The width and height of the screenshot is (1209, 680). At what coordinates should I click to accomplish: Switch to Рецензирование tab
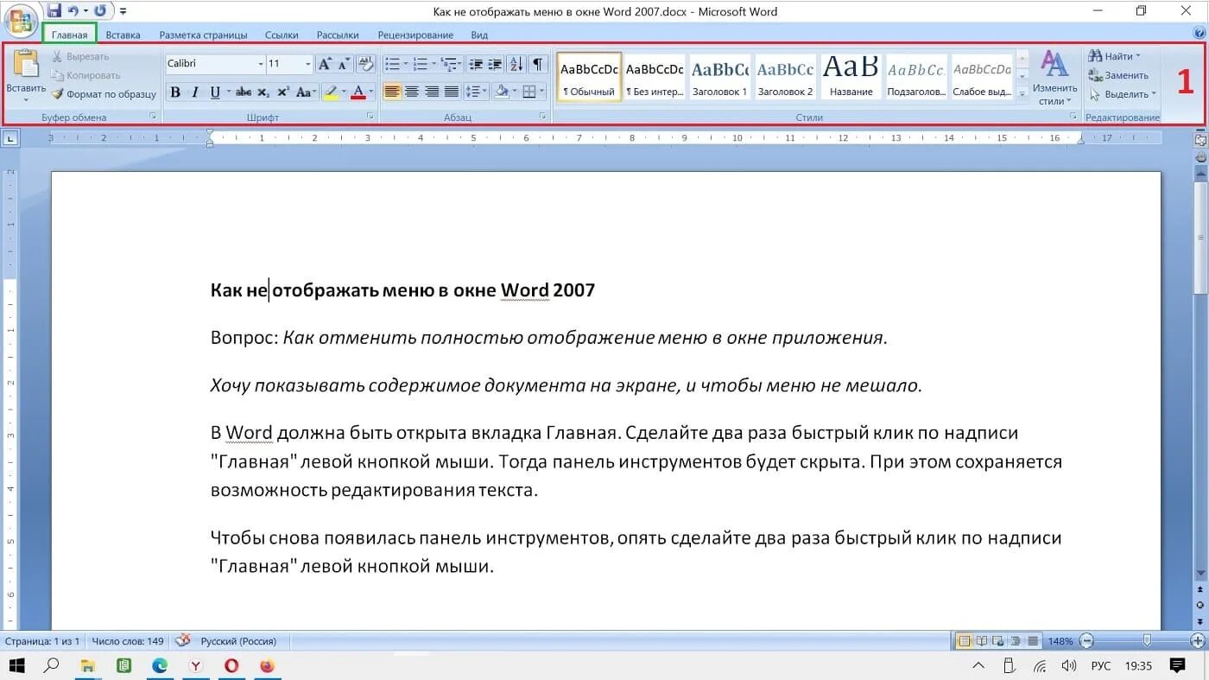415,35
